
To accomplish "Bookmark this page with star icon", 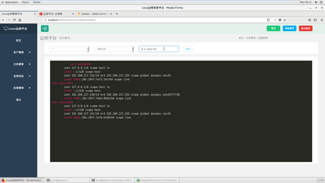I will (285, 20).
